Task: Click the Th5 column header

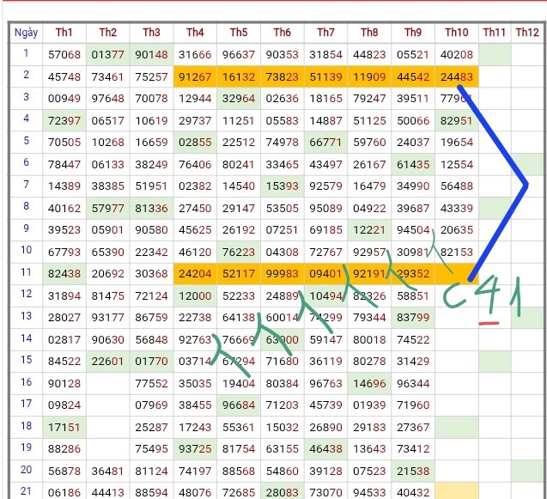Action: [239, 33]
